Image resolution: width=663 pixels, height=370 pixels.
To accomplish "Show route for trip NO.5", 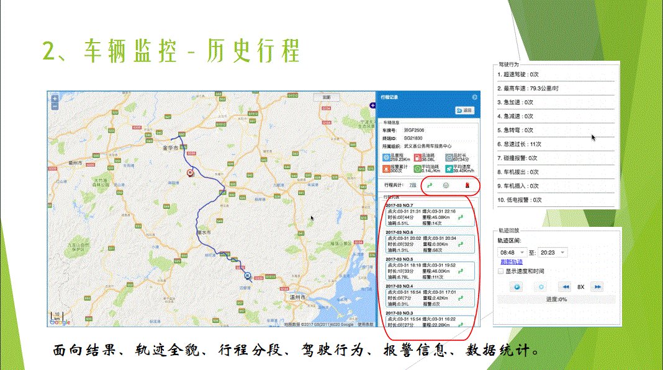I will [461, 271].
